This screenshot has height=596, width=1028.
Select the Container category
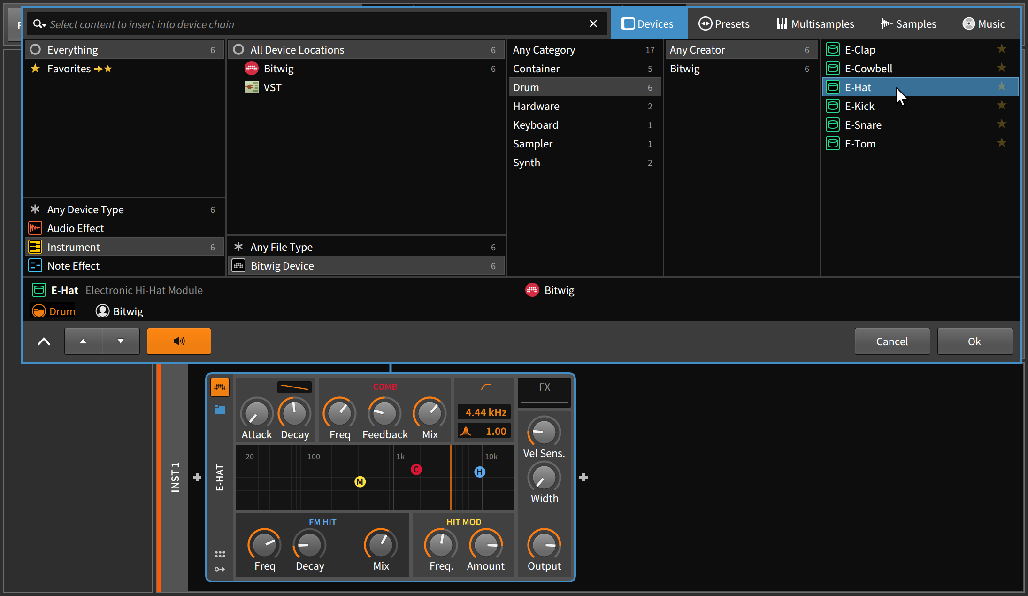584,69
